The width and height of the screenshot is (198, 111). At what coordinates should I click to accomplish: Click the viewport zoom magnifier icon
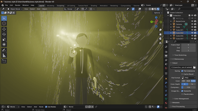160,30
